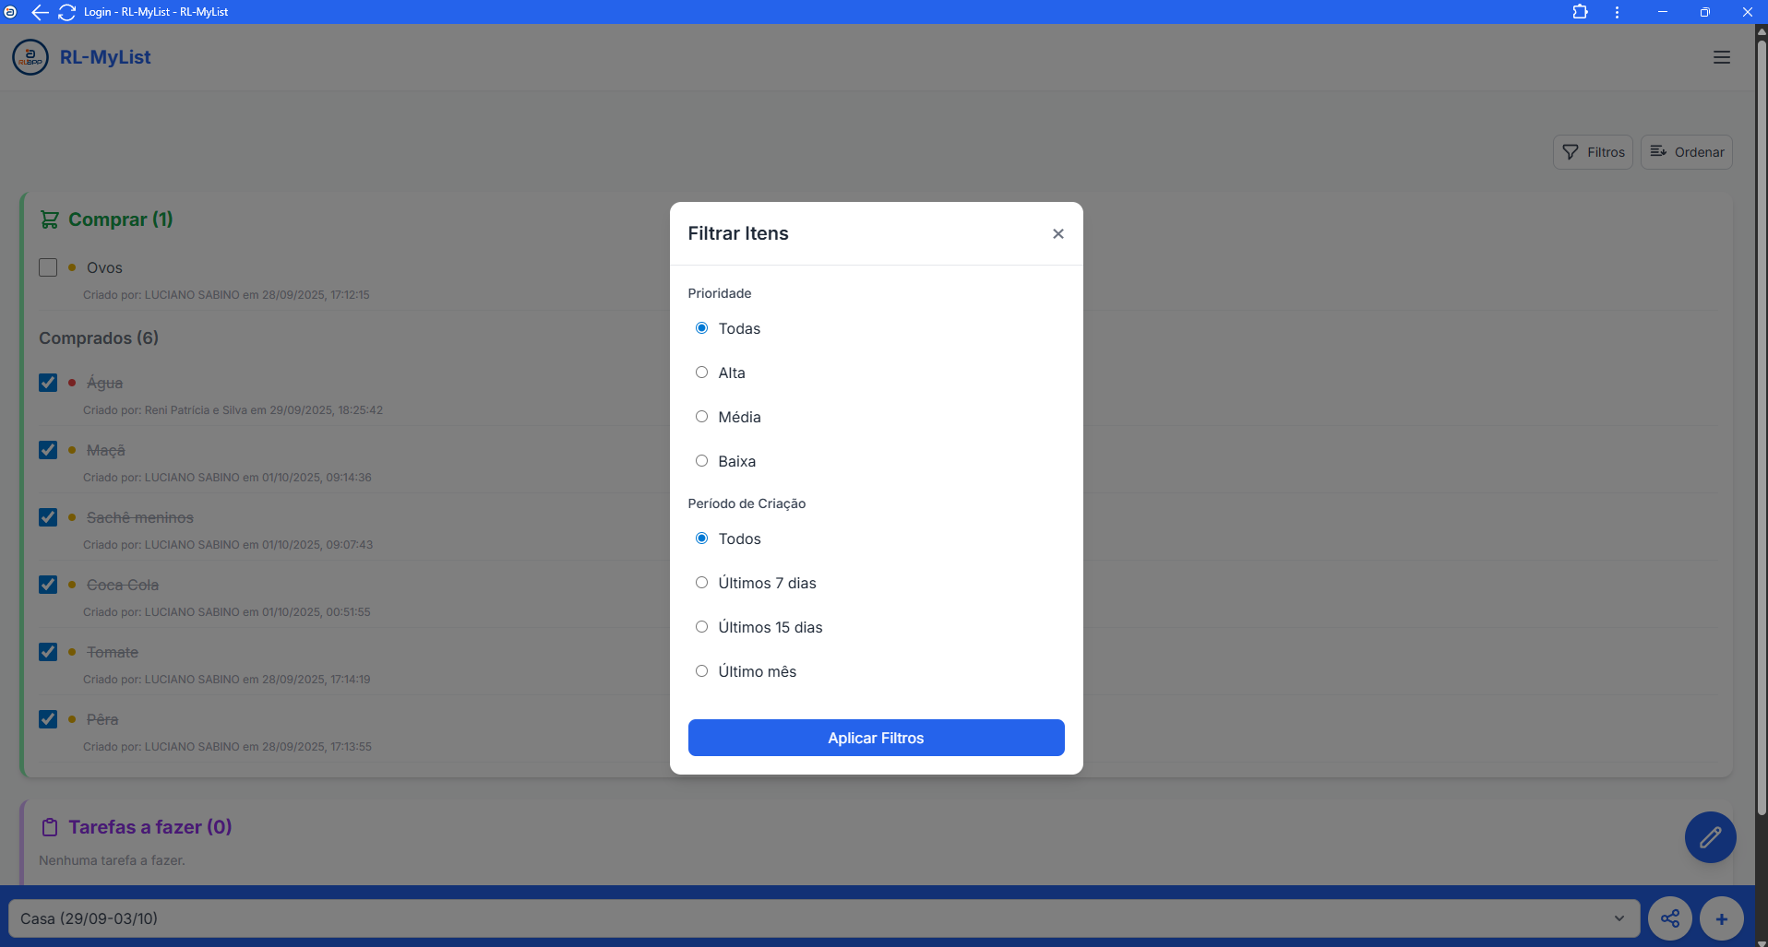
Task: Click the share list icon
Action: [1669, 918]
